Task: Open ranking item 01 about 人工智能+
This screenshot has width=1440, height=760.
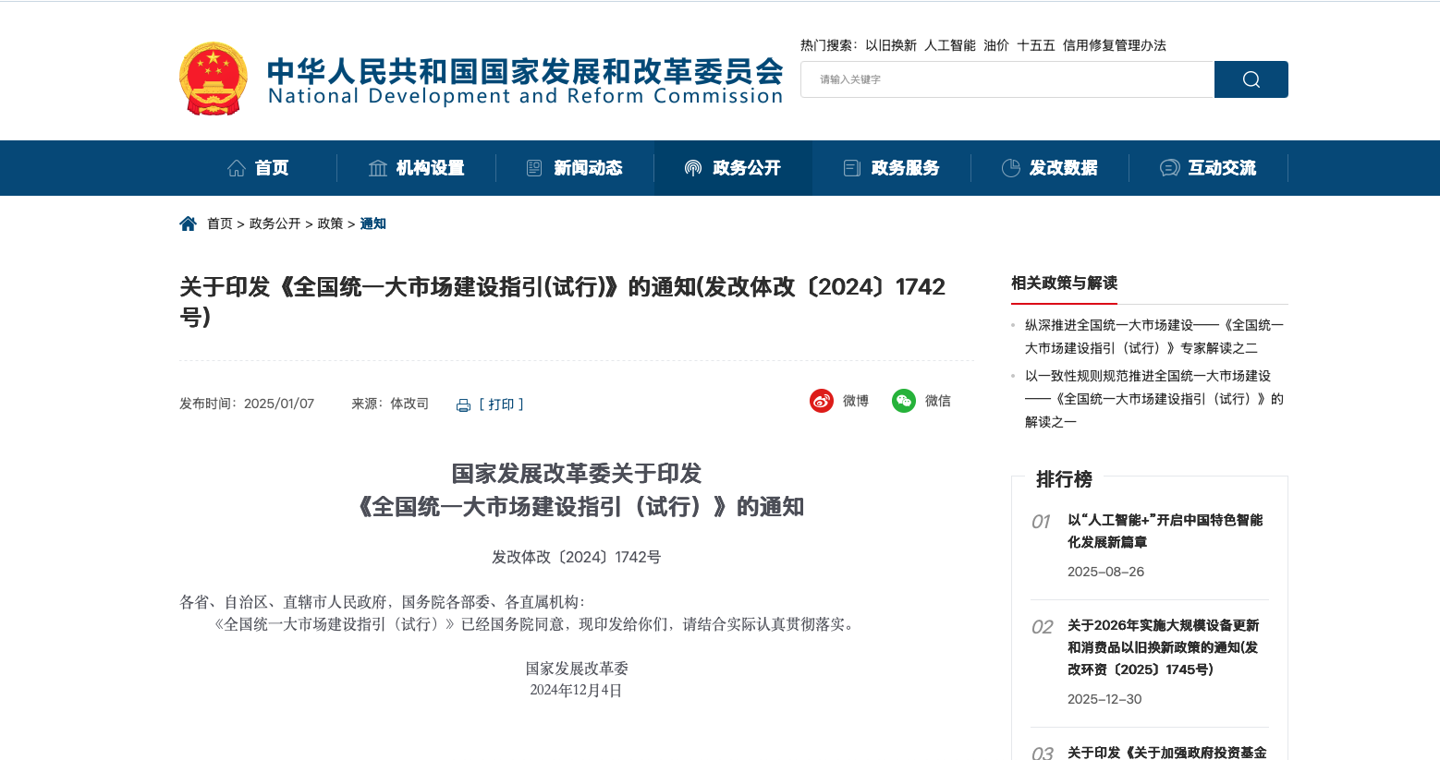Action: point(1166,531)
